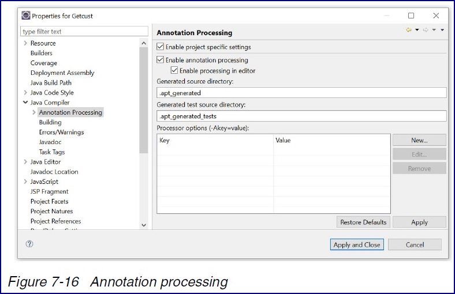The height and width of the screenshot is (294, 455).
Task: Uncheck Enable annotation processing
Action: (161, 60)
